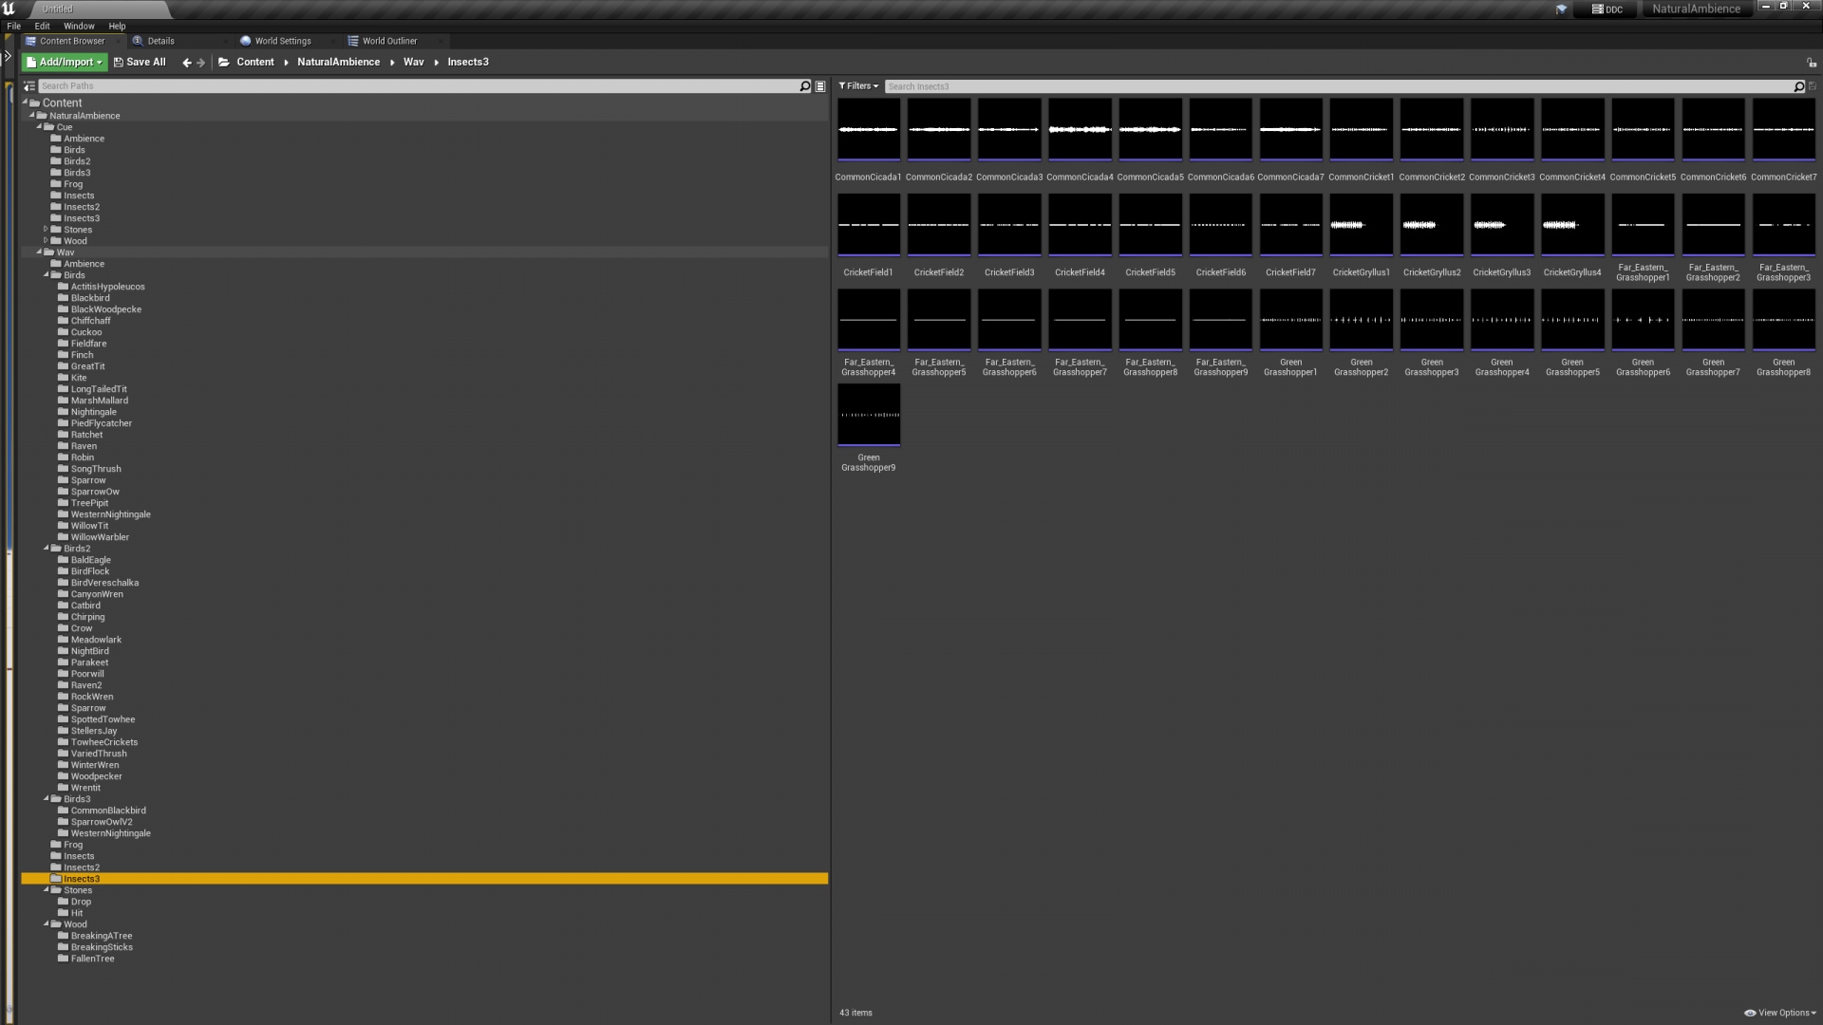The image size is (1823, 1025).
Task: Click the history back arrow
Action: point(186,63)
